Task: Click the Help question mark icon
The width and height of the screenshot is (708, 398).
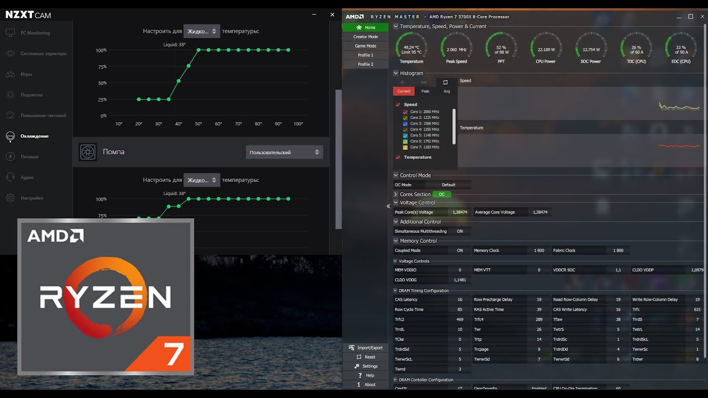Action: 359,375
